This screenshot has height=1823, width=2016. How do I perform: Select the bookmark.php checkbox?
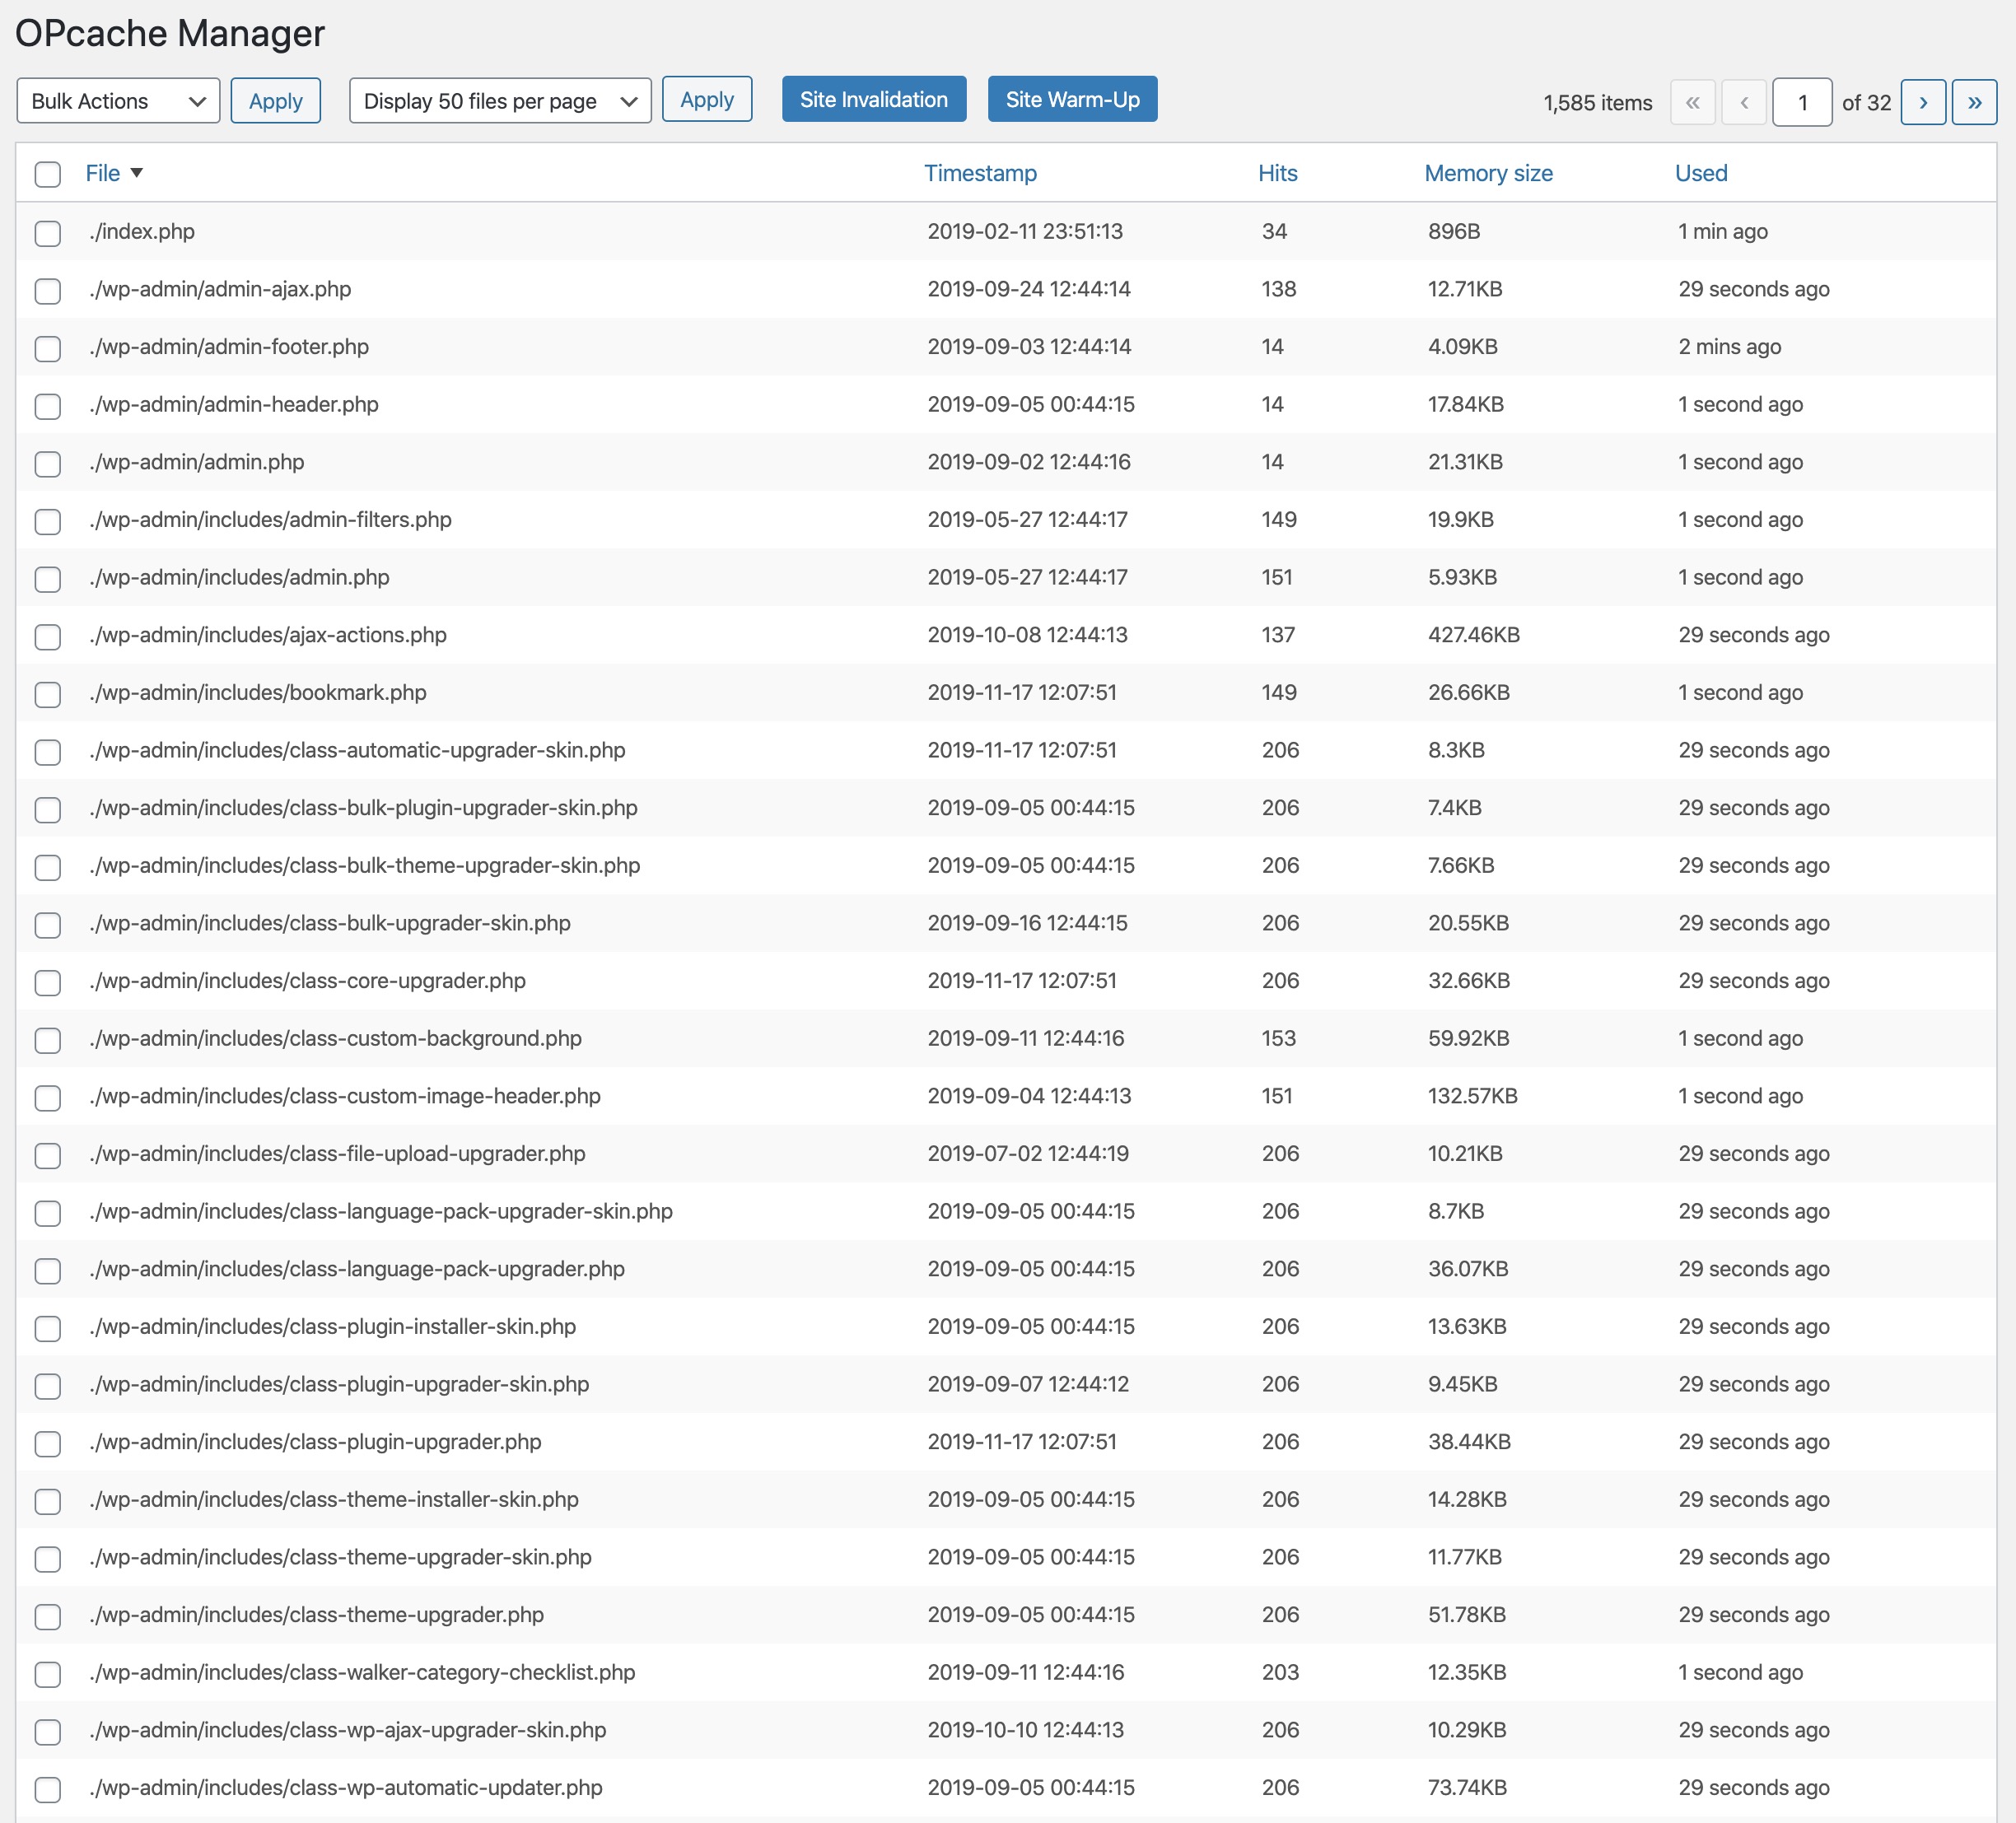tap(47, 695)
